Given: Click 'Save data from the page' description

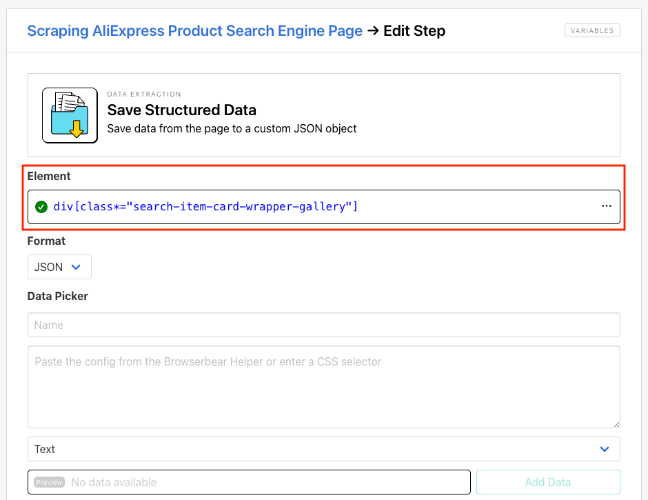Looking at the screenshot, I should pyautogui.click(x=232, y=128).
